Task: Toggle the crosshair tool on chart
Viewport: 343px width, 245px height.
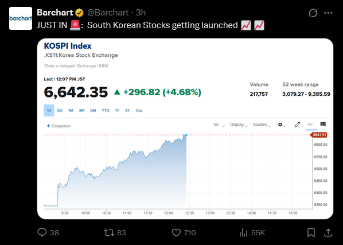Action: click(x=310, y=125)
